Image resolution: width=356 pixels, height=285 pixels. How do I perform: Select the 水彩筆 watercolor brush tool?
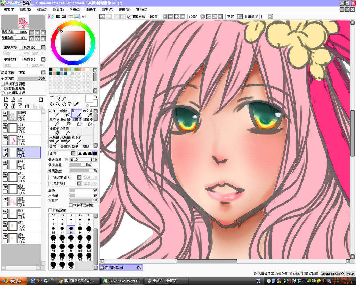pyautogui.click(x=87, y=113)
